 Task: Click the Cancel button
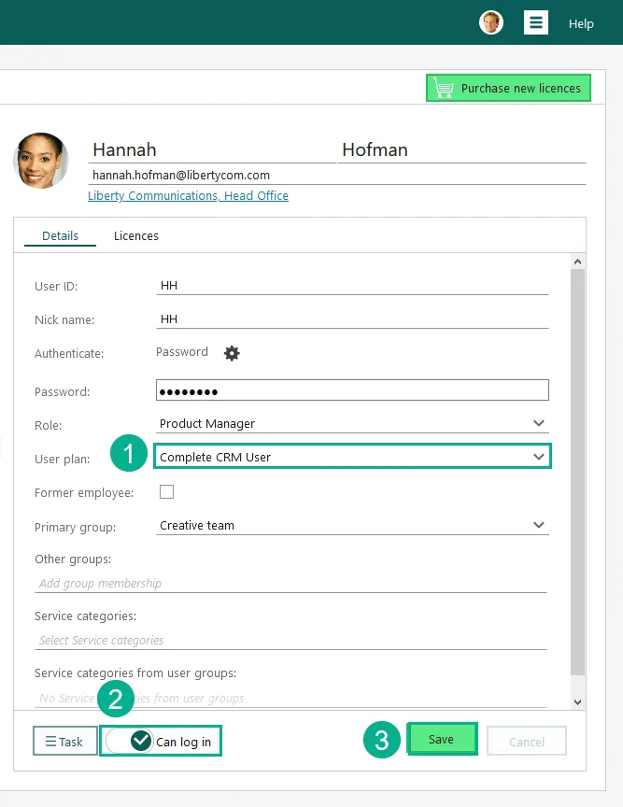[527, 742]
